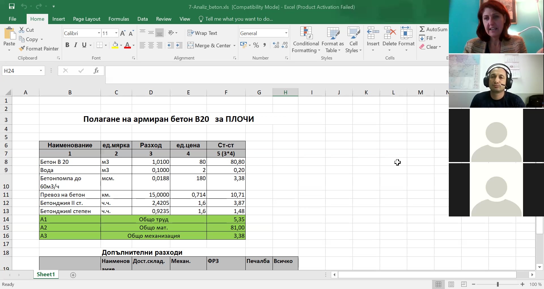Click the Save icon in title bar

point(12,6)
